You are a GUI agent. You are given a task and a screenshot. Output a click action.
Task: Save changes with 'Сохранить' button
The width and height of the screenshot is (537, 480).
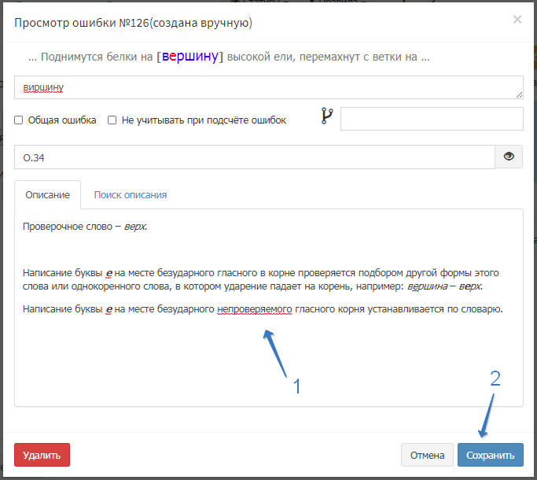(490, 455)
